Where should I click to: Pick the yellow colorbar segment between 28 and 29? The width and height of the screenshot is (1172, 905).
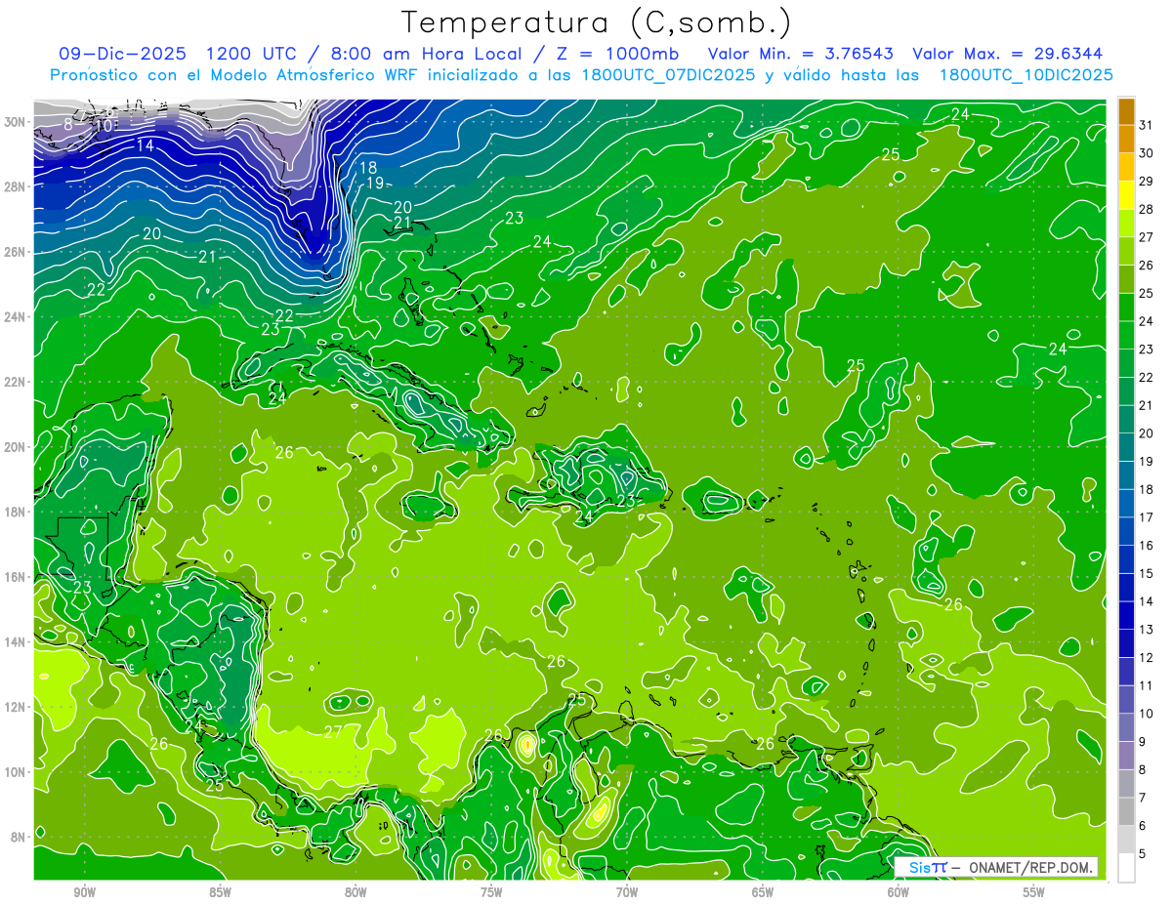tap(1126, 194)
